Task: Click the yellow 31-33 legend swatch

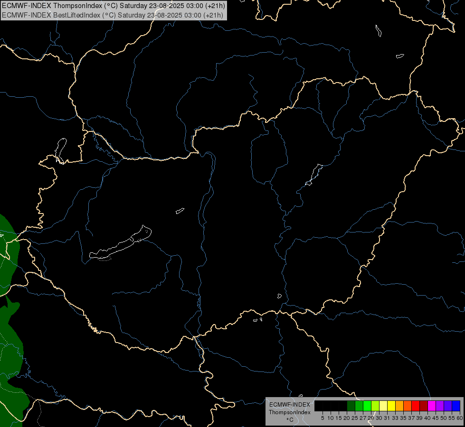Action: pyautogui.click(x=391, y=406)
